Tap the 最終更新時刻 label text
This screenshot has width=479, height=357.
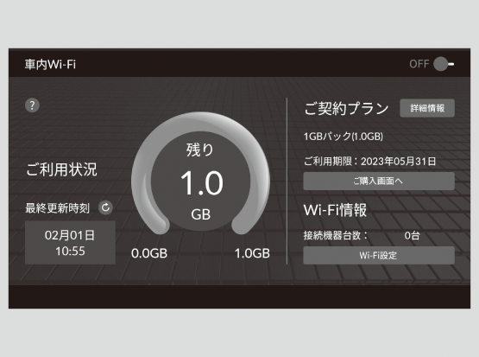pos(58,208)
